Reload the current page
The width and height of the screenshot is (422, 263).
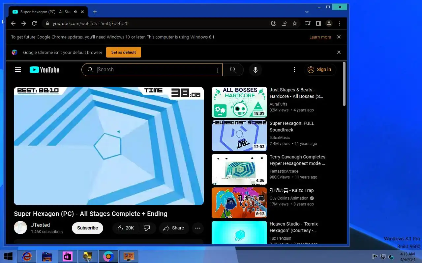point(34,23)
